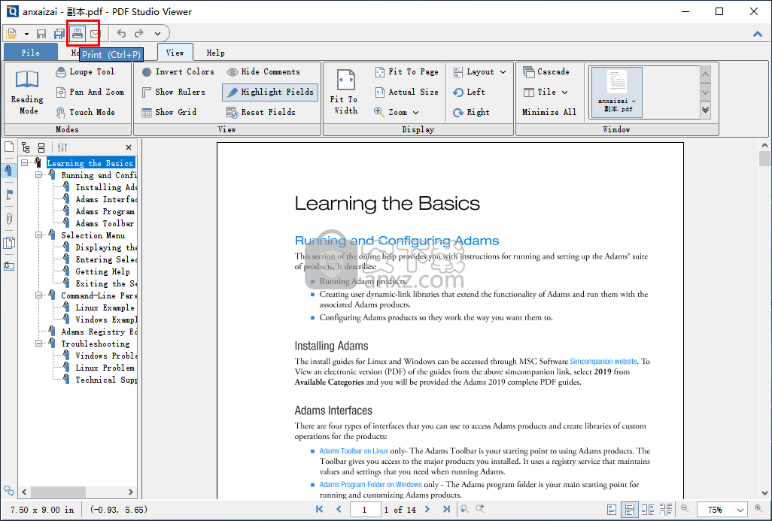Screen dimensions: 772x521
Task: Collapse Running and Confi bookmark node
Action: click(x=38, y=175)
